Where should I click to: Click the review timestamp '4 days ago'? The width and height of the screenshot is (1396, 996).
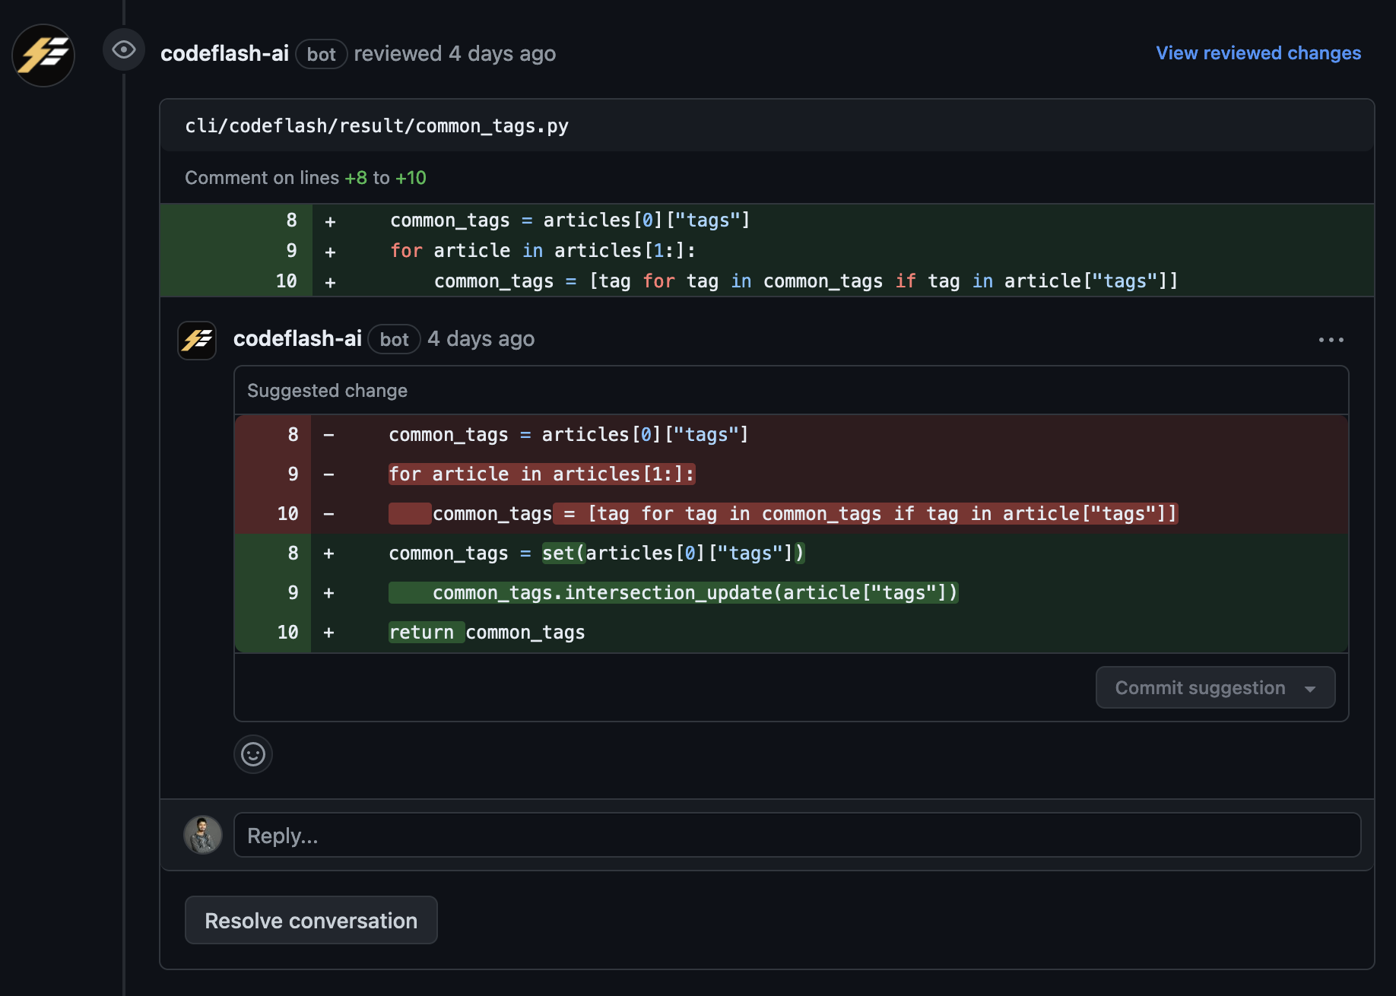(x=502, y=54)
